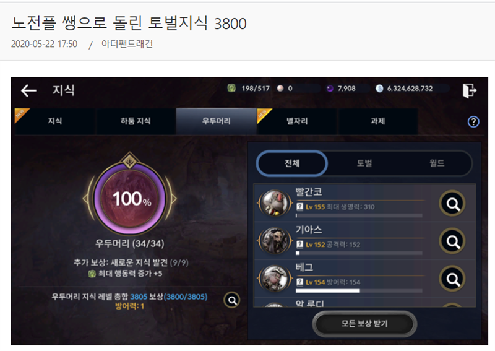Click the exit door icon at top right

470,90
